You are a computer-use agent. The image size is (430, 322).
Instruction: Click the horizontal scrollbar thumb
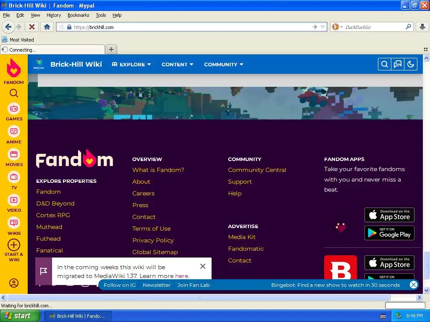(199, 297)
